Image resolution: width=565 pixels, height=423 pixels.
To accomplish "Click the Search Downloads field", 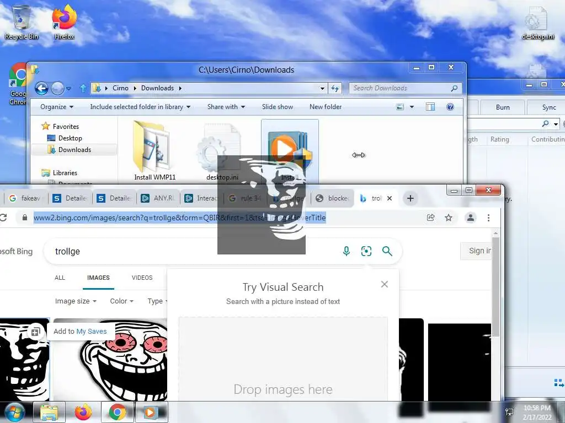I will [x=405, y=88].
